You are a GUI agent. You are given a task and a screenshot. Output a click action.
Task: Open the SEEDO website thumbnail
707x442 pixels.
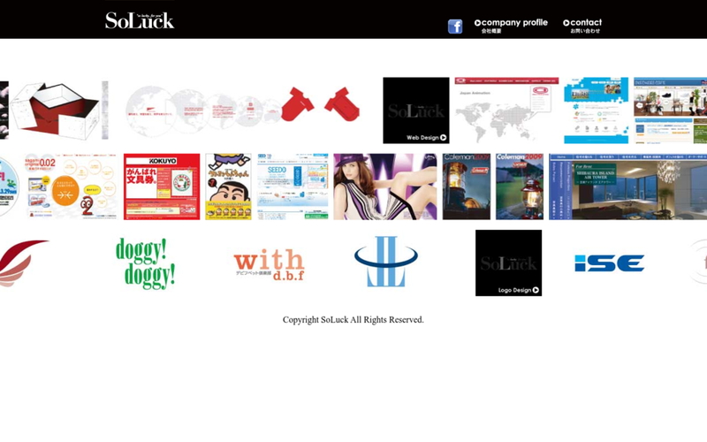[x=293, y=187]
